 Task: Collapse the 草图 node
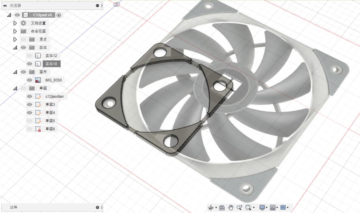[15, 88]
